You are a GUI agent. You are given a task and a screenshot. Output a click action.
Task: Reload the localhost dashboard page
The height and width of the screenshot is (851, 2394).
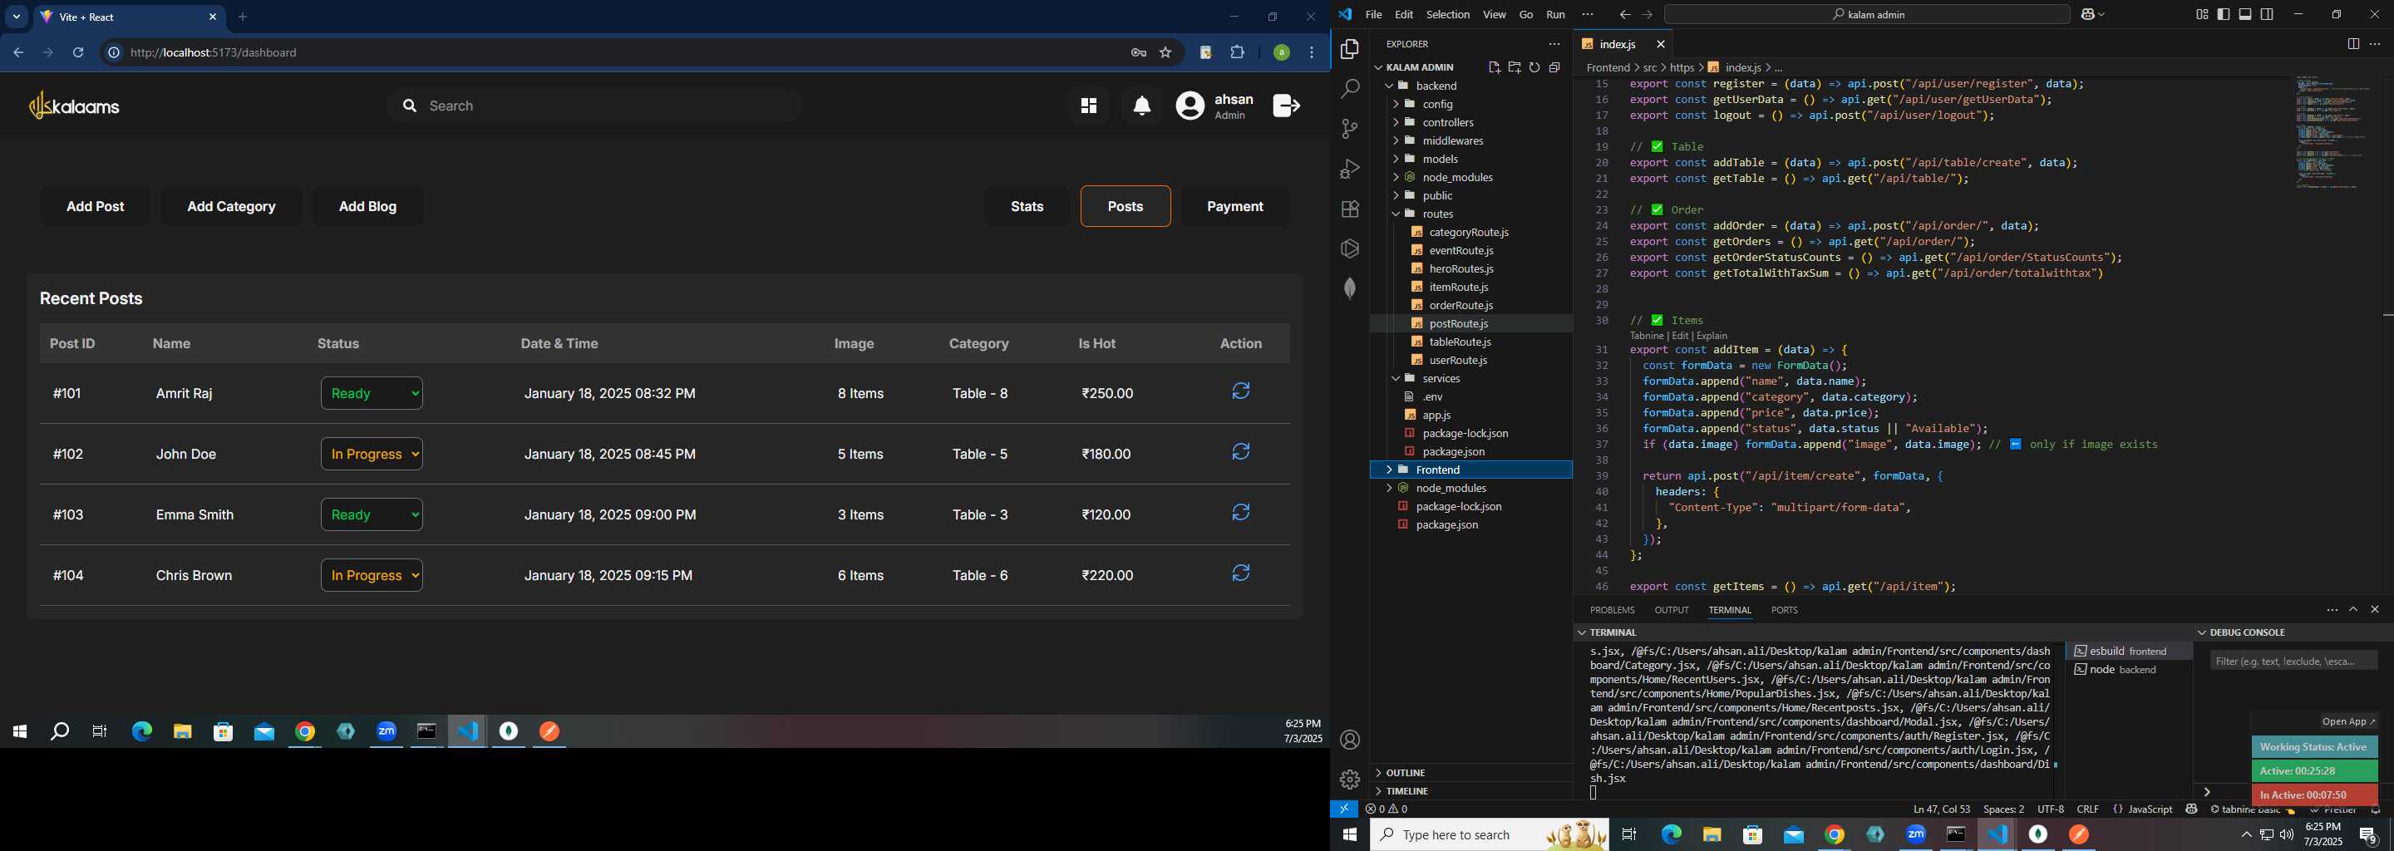tap(78, 53)
